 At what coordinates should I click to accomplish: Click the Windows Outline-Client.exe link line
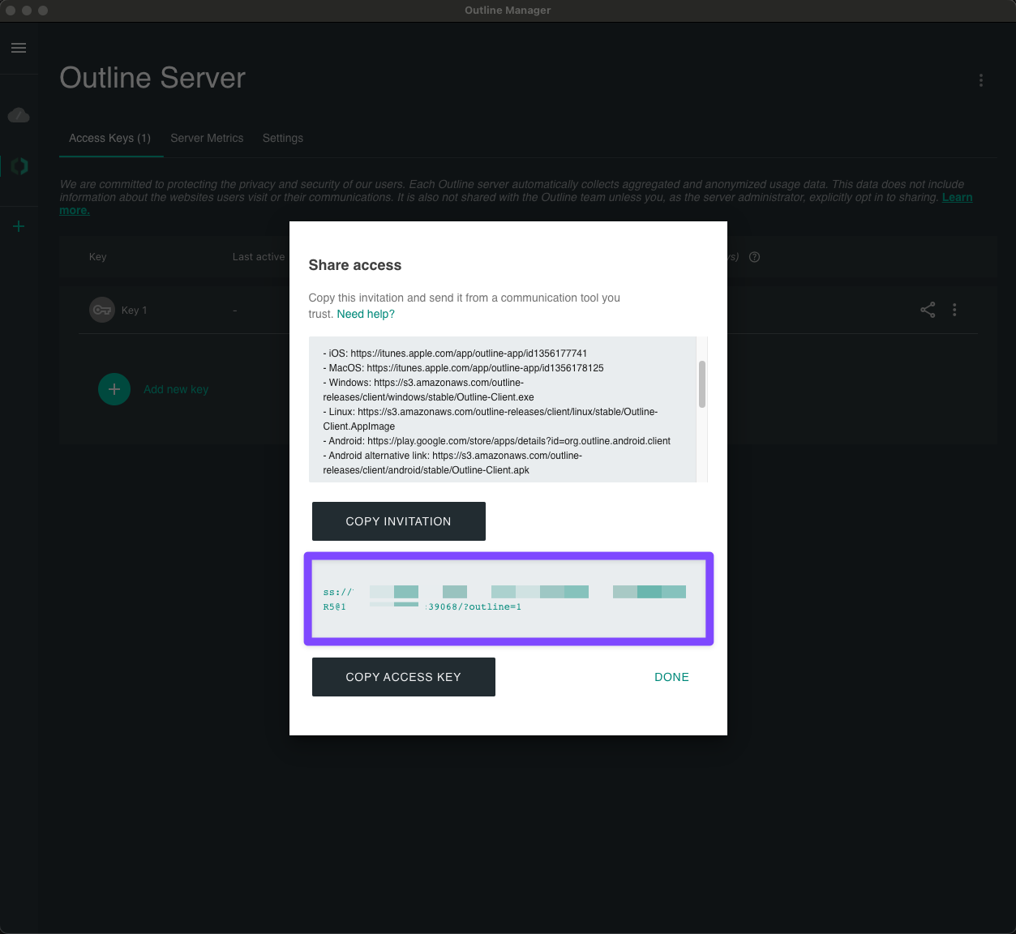(x=428, y=390)
